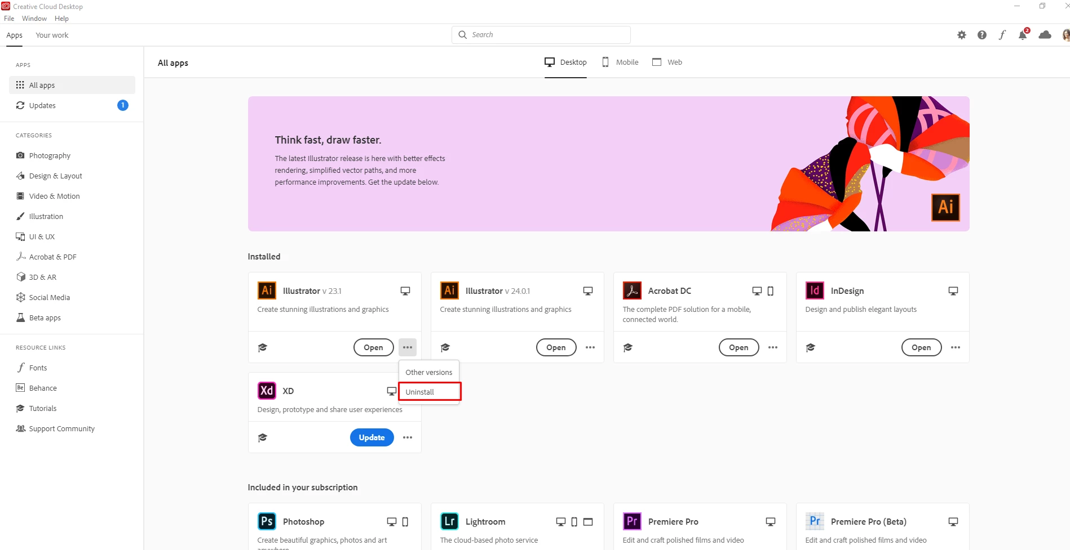1070x550 pixels.
Task: Select the Desktop tab
Action: click(x=565, y=62)
